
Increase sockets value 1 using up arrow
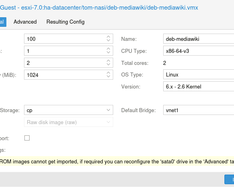108,49
